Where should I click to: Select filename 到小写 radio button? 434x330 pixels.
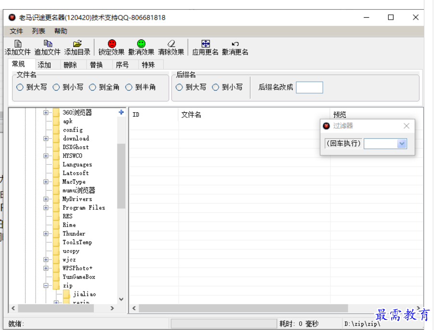56,87
